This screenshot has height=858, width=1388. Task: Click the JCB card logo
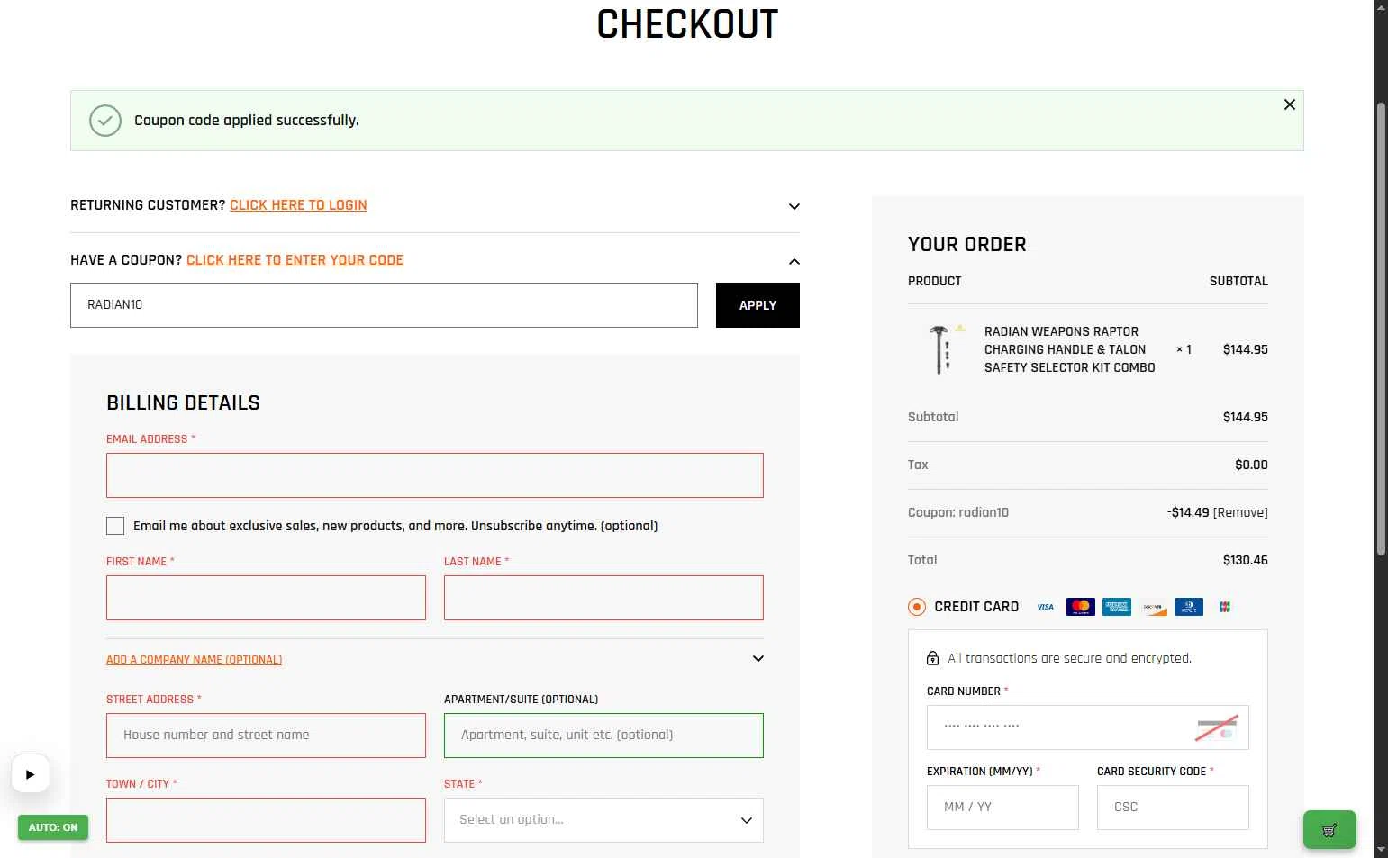tap(1225, 607)
